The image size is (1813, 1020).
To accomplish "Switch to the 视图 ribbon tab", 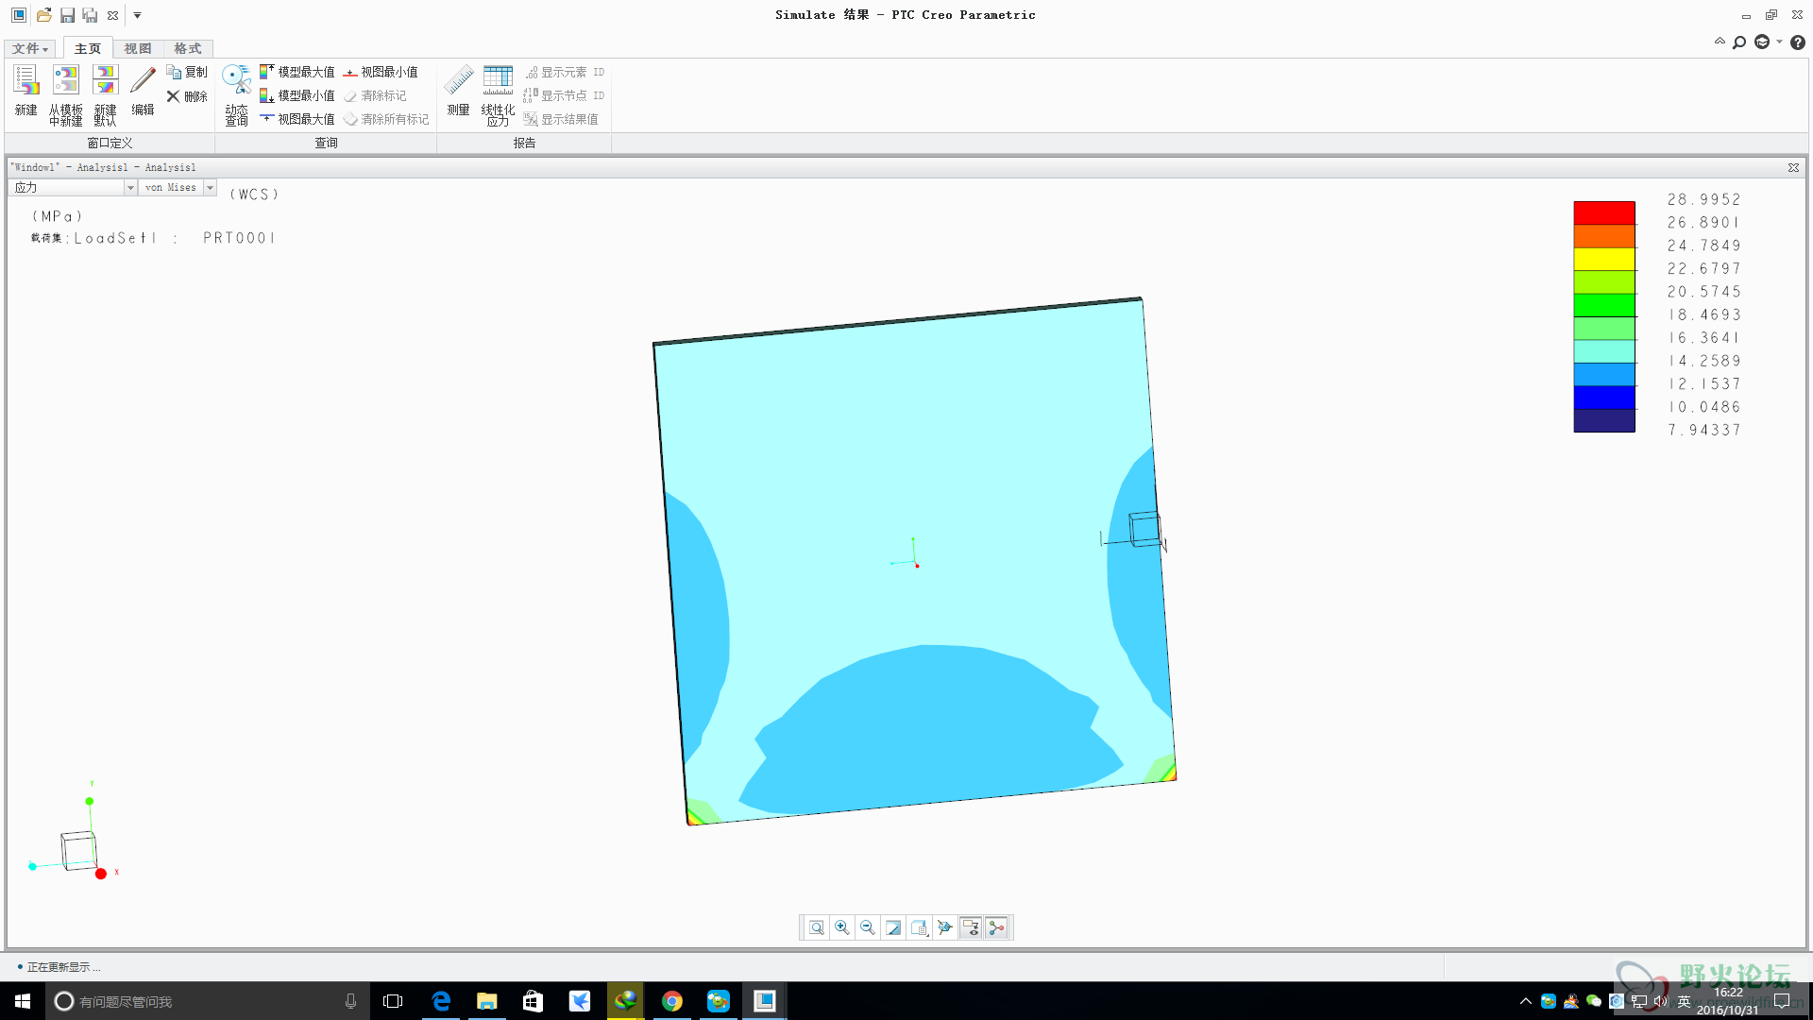I will (x=138, y=48).
